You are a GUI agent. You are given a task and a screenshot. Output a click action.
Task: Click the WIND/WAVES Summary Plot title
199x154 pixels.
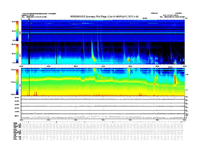coord(104,17)
